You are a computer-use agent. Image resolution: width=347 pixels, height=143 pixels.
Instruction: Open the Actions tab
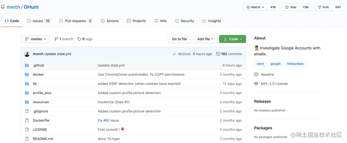110,21
